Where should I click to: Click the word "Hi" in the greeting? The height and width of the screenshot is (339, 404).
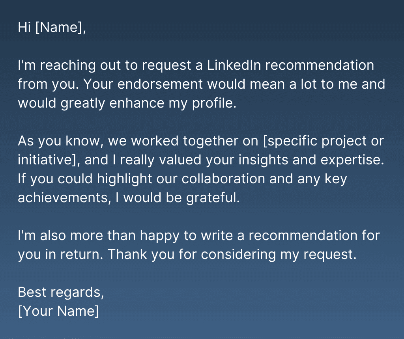click(24, 28)
